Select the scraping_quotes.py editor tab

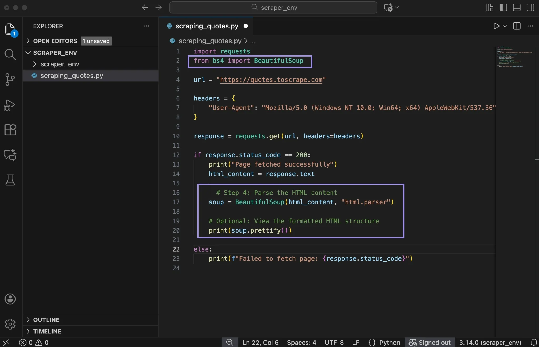[206, 26]
